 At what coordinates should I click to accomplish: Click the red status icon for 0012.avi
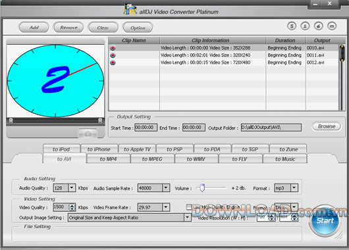tap(113, 63)
